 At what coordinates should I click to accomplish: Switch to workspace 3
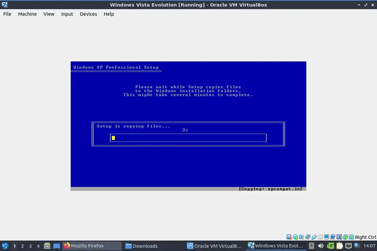coord(30,246)
